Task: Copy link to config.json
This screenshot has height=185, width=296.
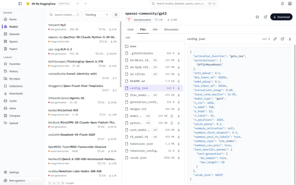Action: coord(275,39)
